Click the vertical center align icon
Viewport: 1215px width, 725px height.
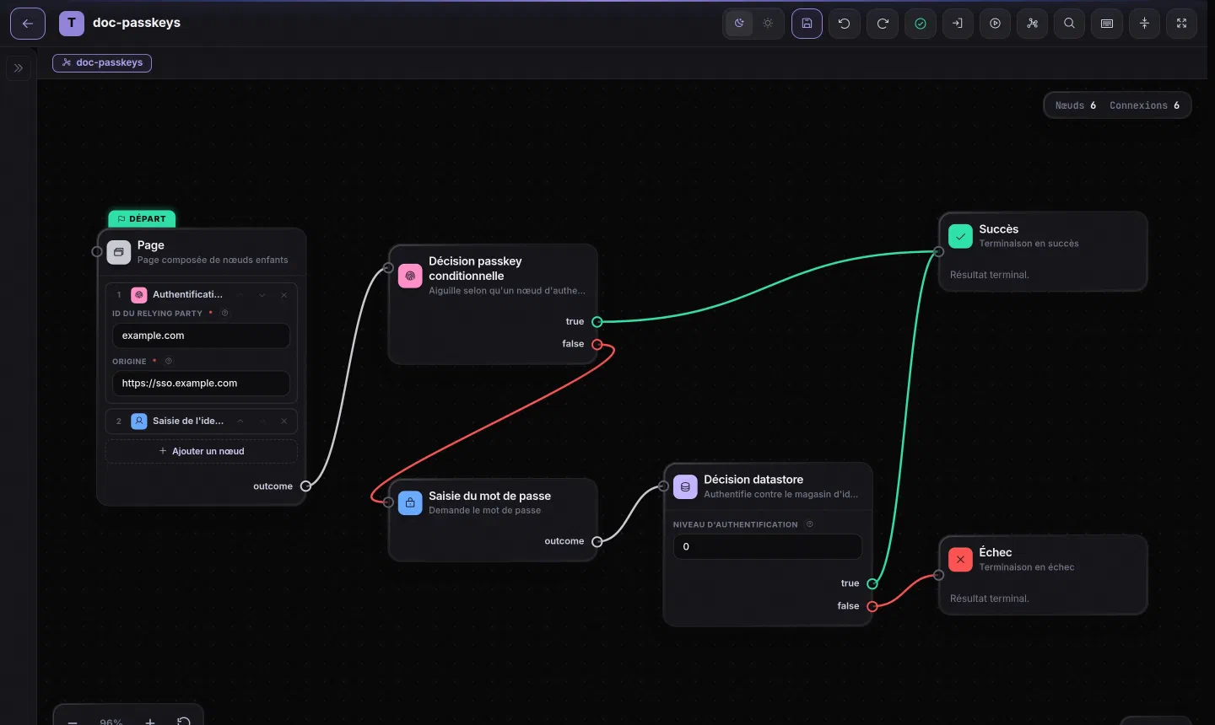coord(1145,24)
